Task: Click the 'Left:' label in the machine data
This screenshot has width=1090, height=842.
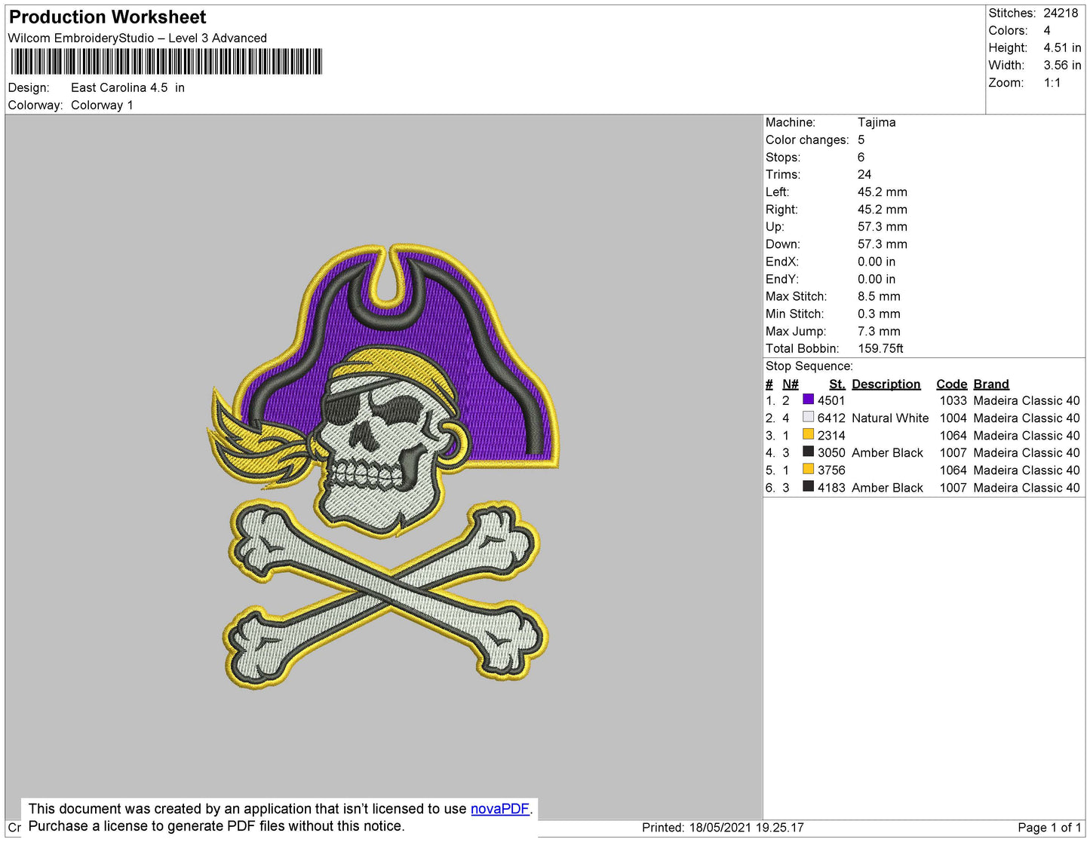Action: (777, 192)
